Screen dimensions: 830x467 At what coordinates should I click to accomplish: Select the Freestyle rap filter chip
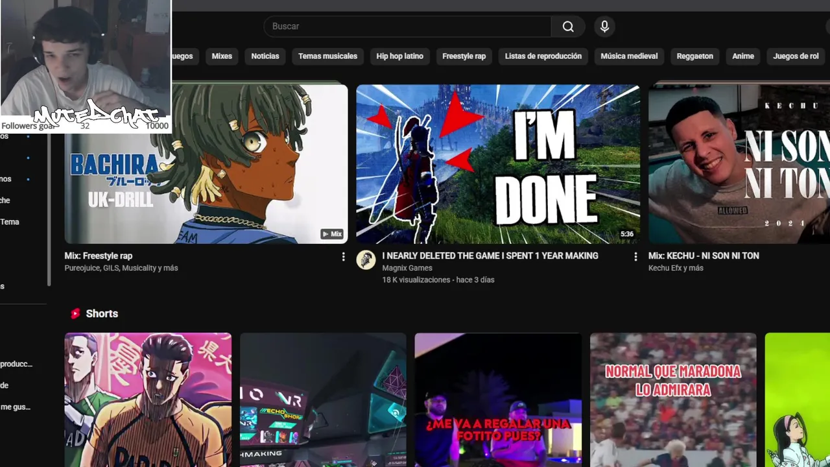(464, 56)
